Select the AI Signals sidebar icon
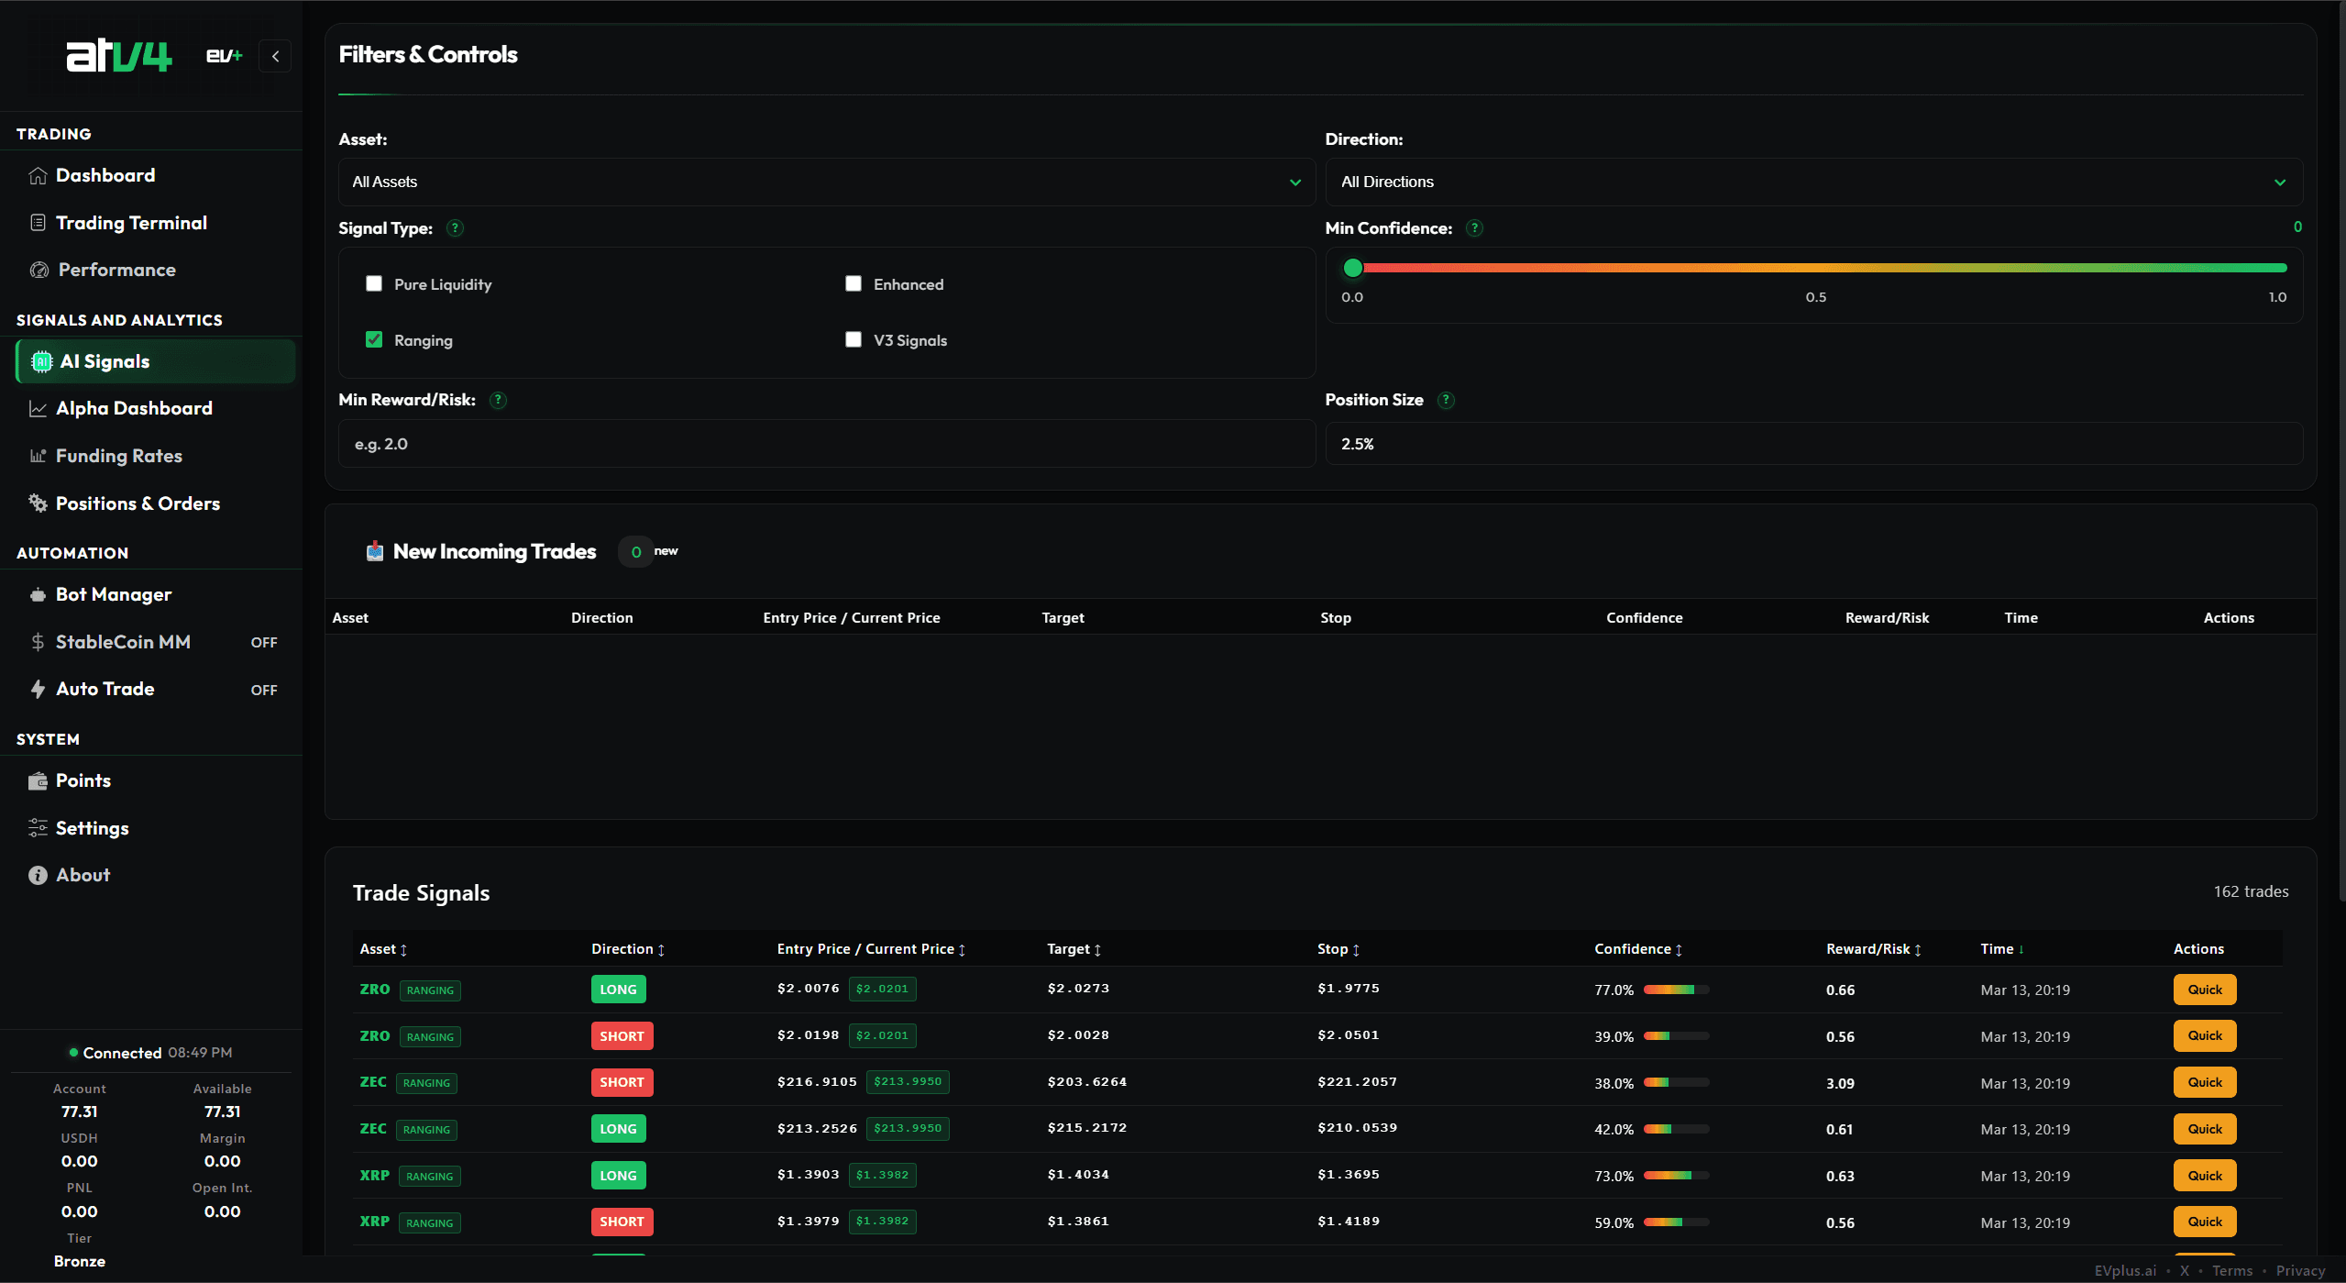Screen dimensions: 2346x1283 [x=40, y=360]
